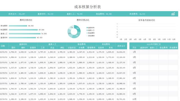Select the 管理费用 column header
180x101 pixels.
coord(91,48)
